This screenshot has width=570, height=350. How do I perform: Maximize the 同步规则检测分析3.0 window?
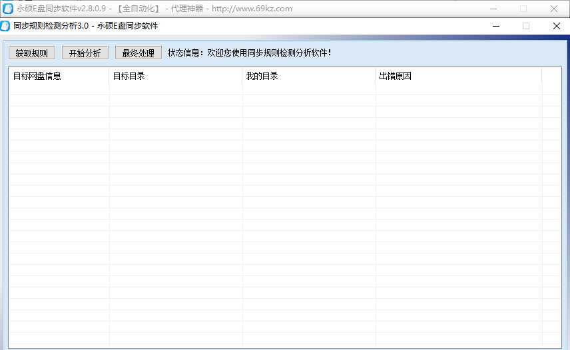tap(526, 26)
